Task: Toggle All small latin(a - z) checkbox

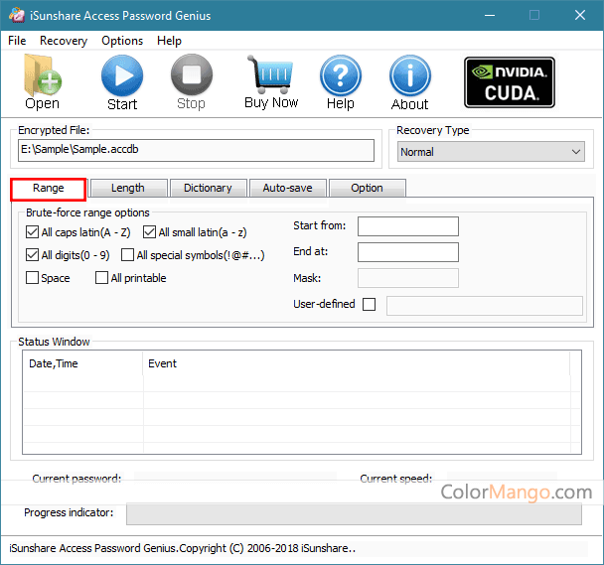Action: point(149,232)
